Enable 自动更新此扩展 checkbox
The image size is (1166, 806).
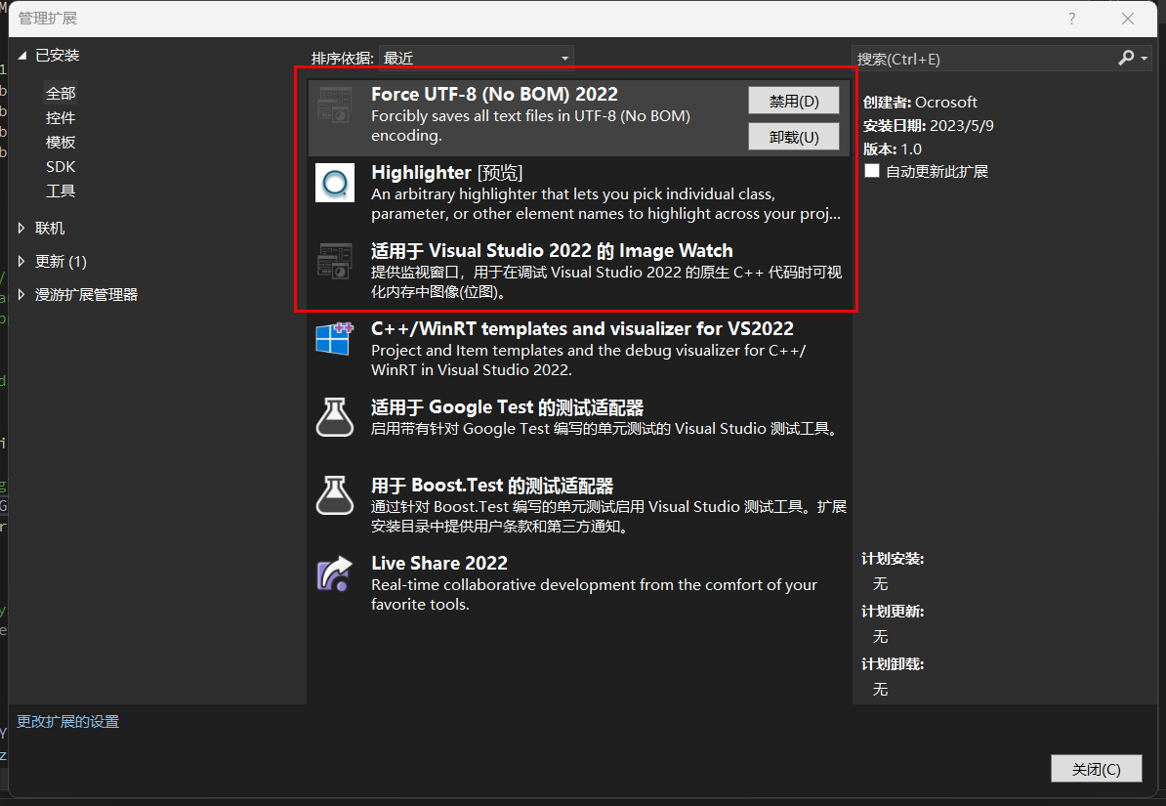point(872,171)
